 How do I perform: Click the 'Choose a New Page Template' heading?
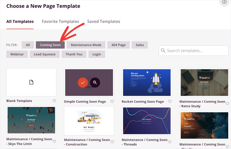pyautogui.click(x=43, y=6)
